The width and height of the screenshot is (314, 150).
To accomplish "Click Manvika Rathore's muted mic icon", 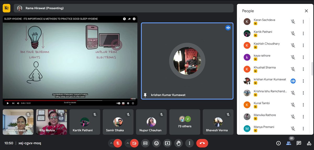I will [x=293, y=117].
